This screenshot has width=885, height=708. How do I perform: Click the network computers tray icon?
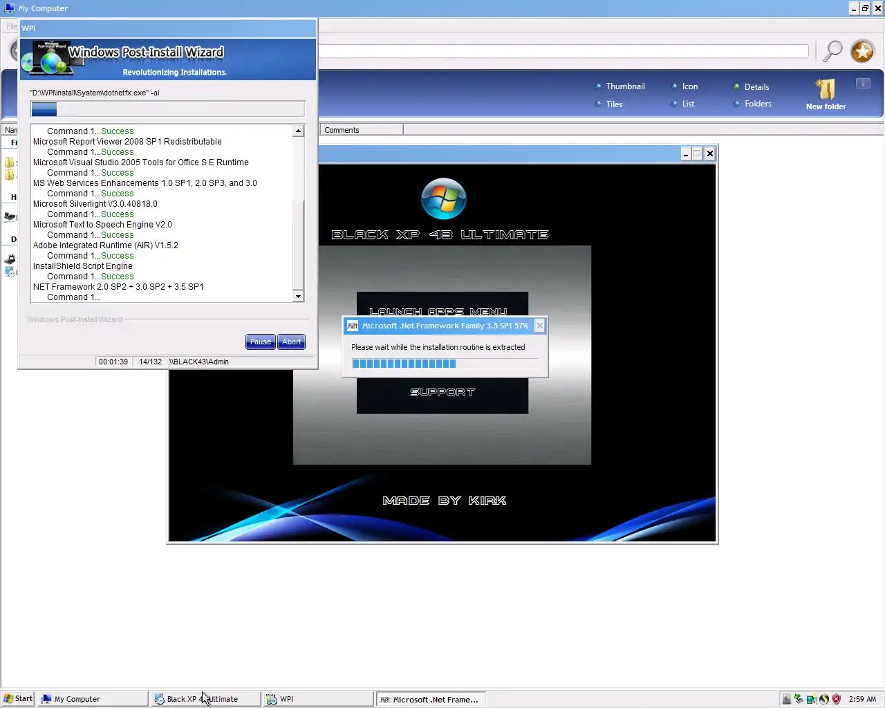click(x=811, y=699)
